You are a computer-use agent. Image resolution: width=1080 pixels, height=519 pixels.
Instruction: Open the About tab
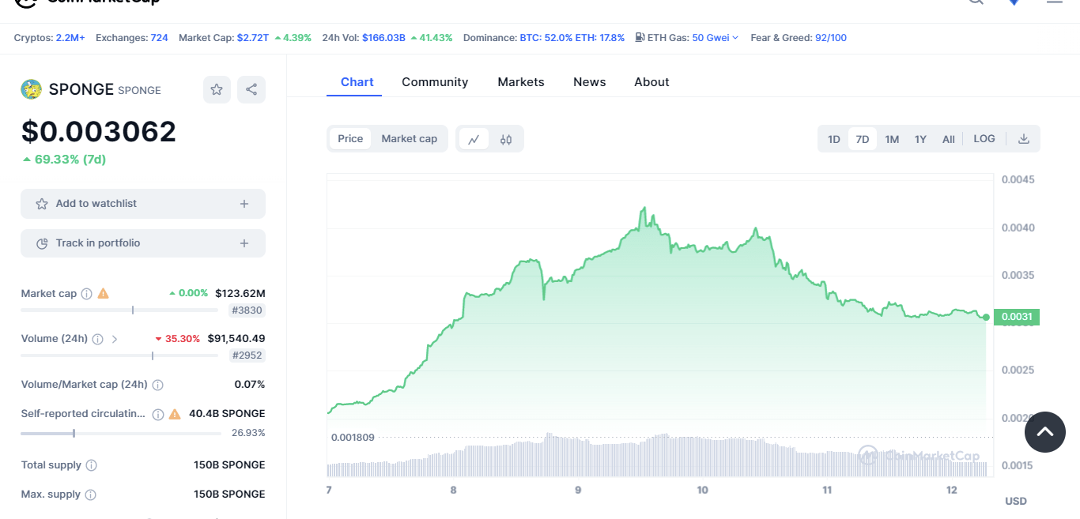click(x=651, y=82)
